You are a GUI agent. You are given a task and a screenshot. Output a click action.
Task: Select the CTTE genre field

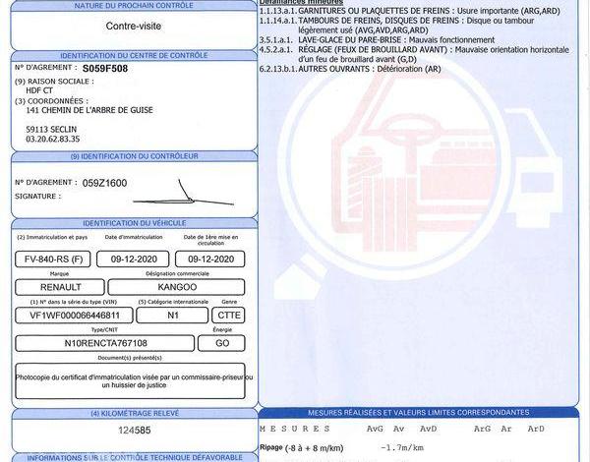click(x=228, y=316)
